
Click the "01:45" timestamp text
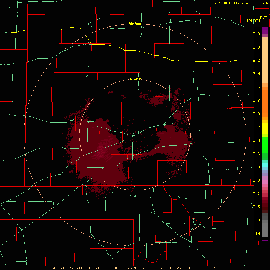pos(214,268)
